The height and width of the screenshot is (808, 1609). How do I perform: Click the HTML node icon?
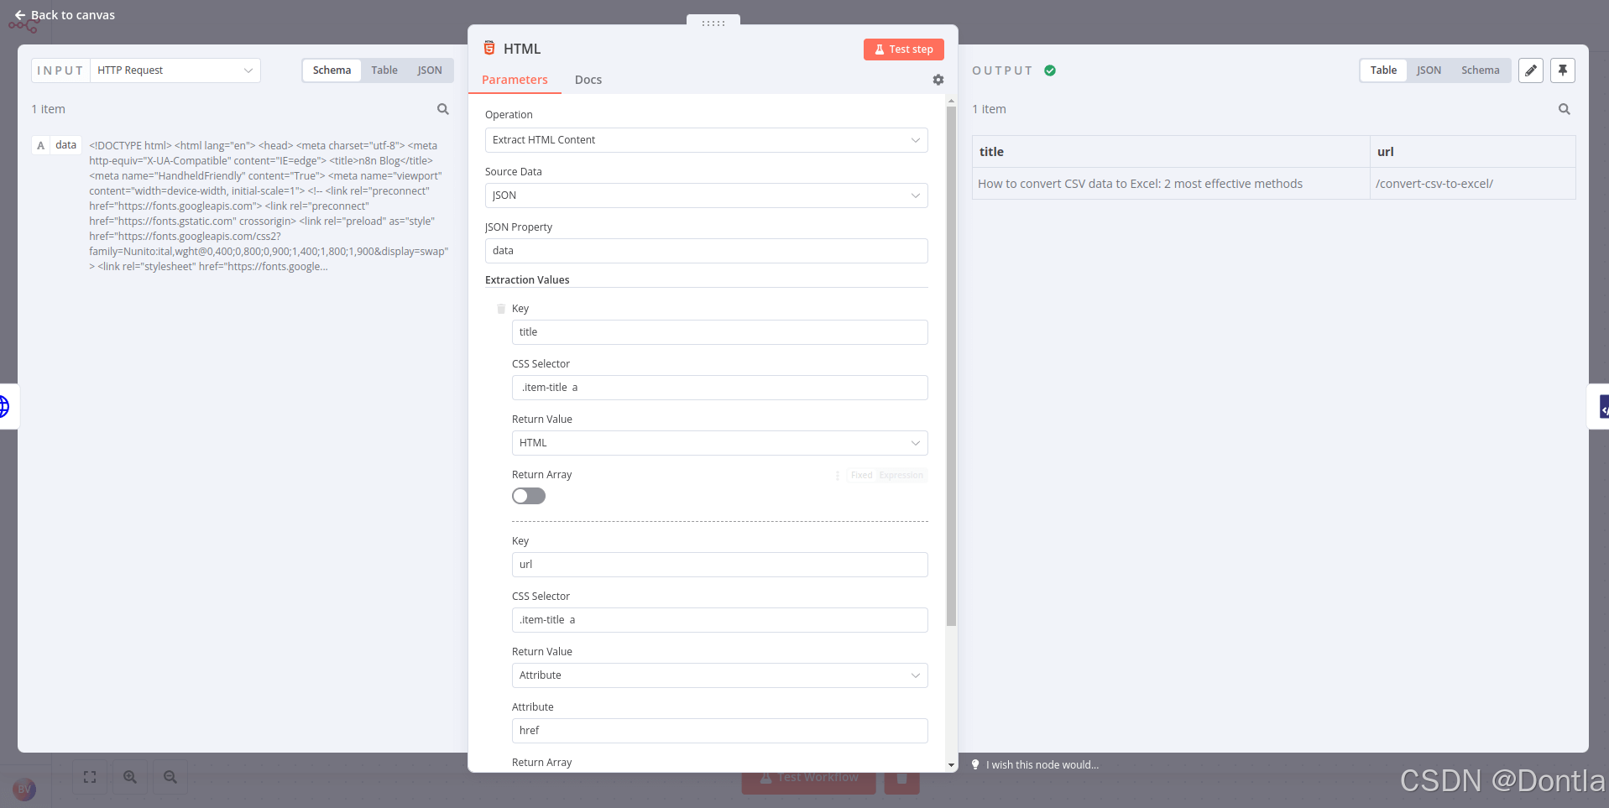point(489,48)
